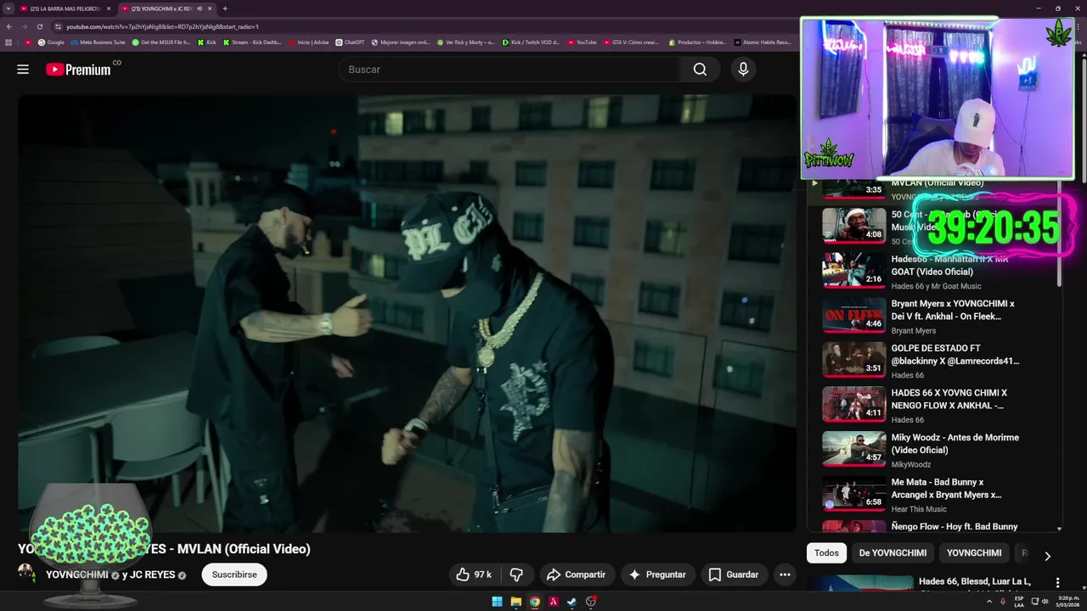Image resolution: width=1087 pixels, height=611 pixels.
Task: Open ESP LAA language switcher
Action: coord(1019,602)
